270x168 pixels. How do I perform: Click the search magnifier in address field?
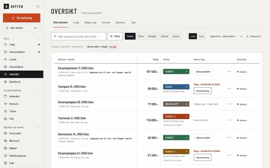pyautogui.click(x=55, y=36)
